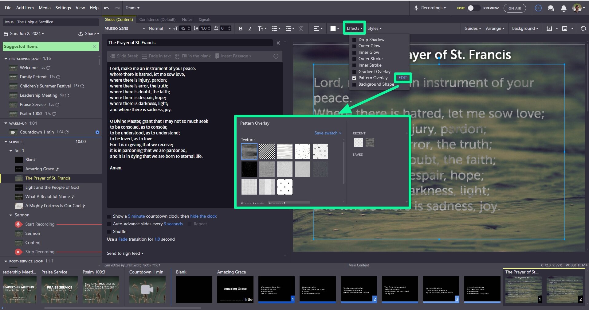Open the text case options icon

pos(262,29)
